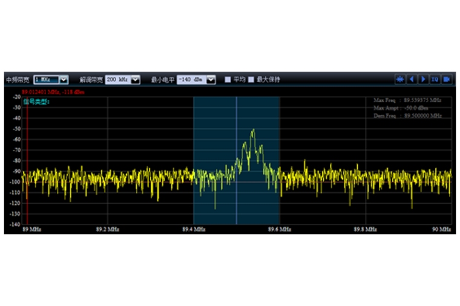Click the 89.8 MHz frequency axis label

tap(365, 230)
